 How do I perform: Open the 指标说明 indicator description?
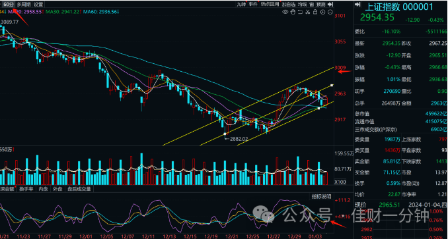click(x=321, y=196)
